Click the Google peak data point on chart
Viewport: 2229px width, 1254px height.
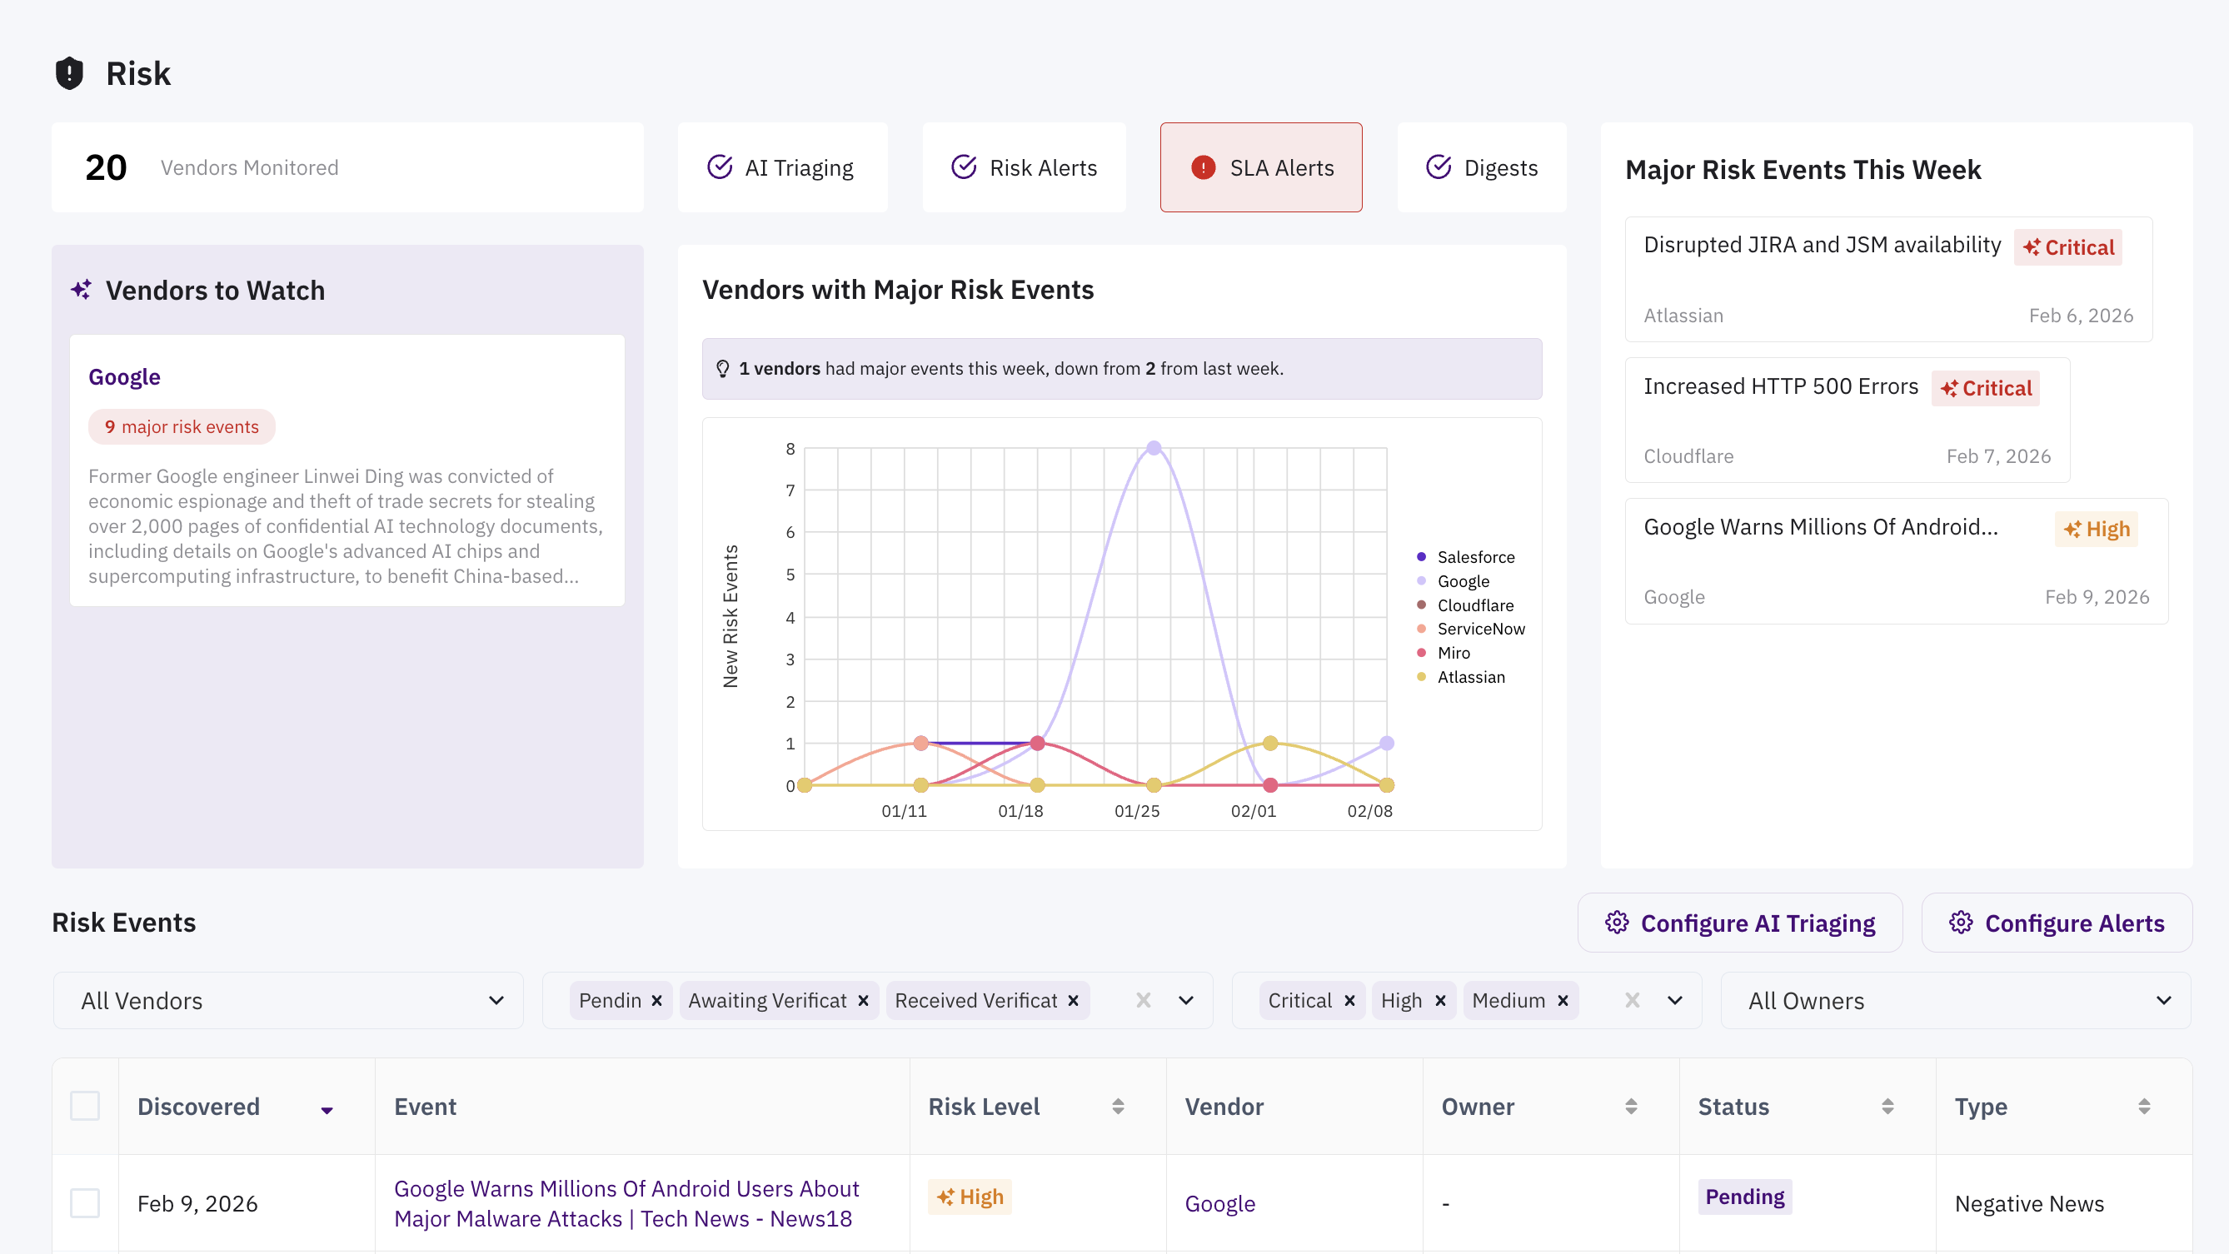pyautogui.click(x=1154, y=448)
